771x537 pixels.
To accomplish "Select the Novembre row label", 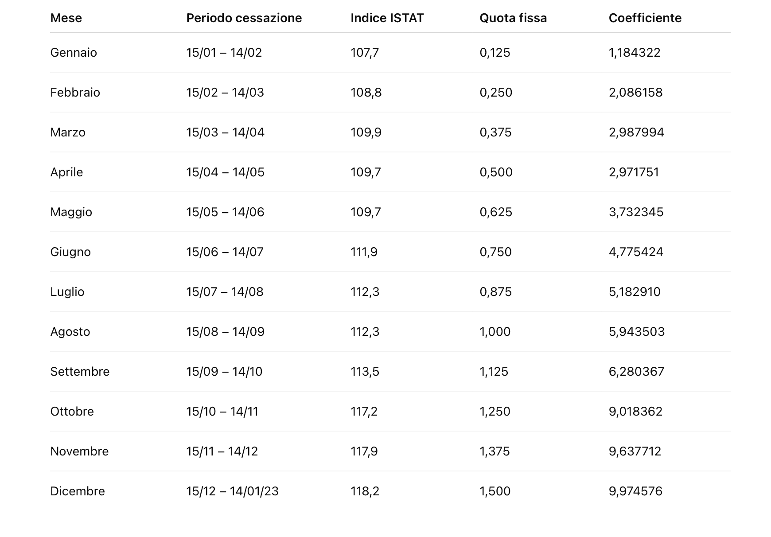I will pos(79,451).
